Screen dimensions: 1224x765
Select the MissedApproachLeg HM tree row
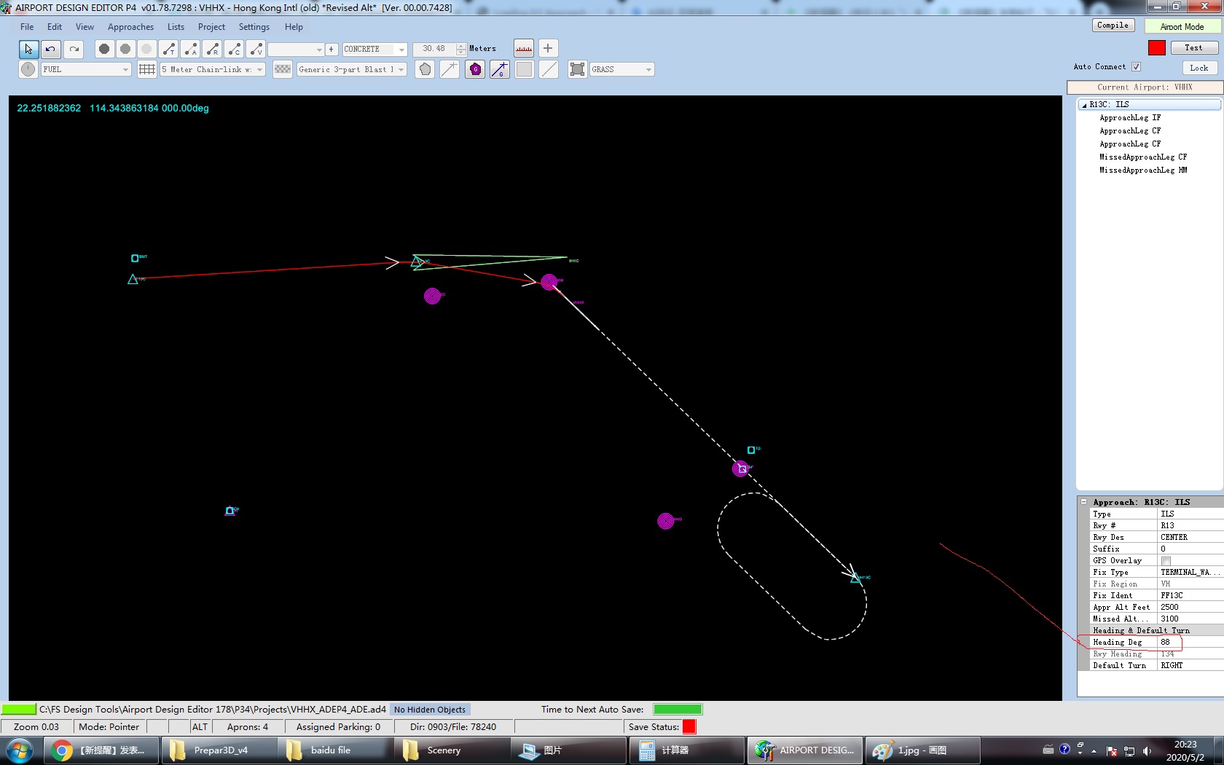coord(1143,170)
